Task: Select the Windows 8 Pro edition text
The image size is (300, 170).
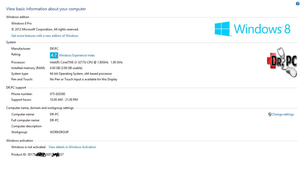Action: click(21, 23)
